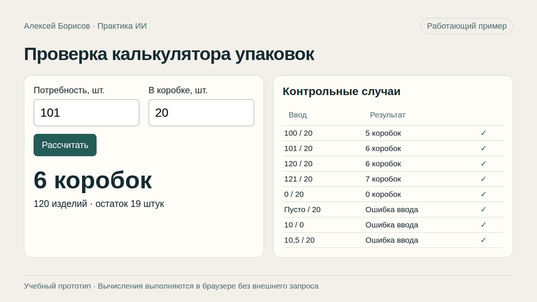Click 6 коробок in the 120 / 20 row
Image resolution: width=537 pixels, height=302 pixels.
pos(383,164)
